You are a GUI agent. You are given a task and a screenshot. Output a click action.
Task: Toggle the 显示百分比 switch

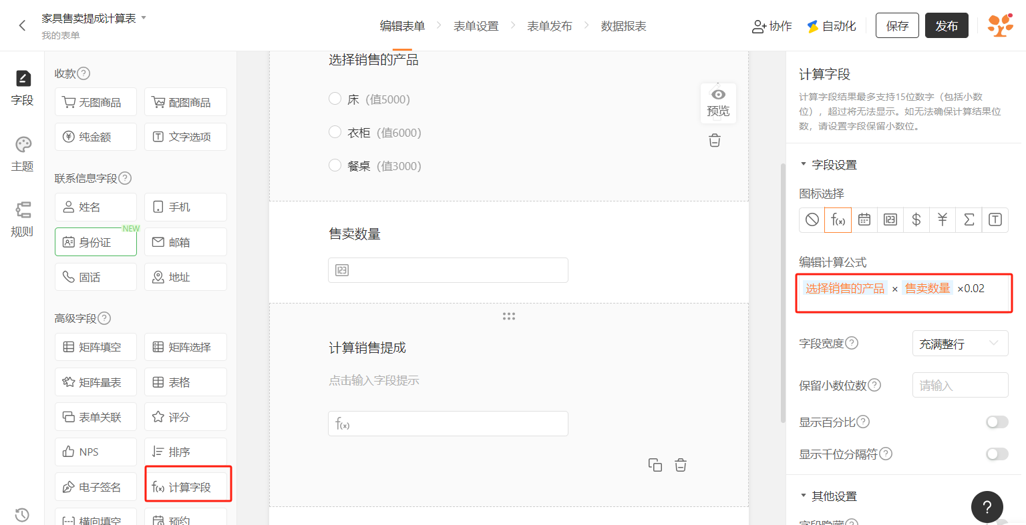pyautogui.click(x=997, y=422)
